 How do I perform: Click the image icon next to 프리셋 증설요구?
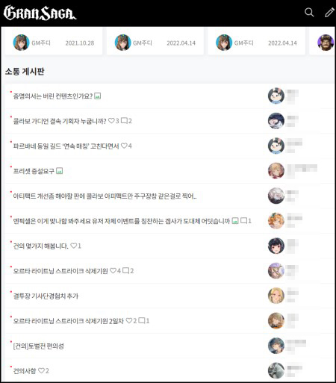pos(59,171)
